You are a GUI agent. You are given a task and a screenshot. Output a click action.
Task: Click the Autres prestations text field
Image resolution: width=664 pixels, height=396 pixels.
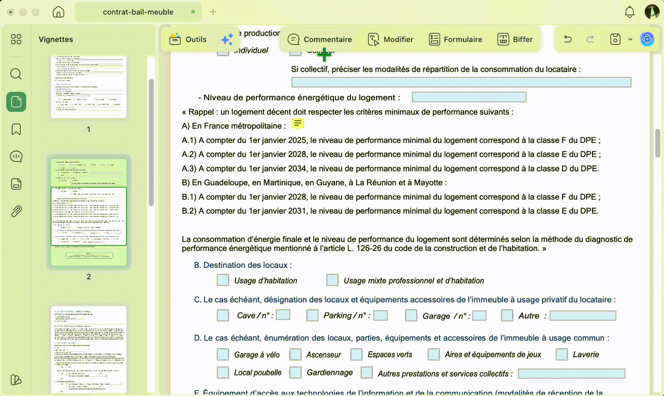tap(571, 373)
